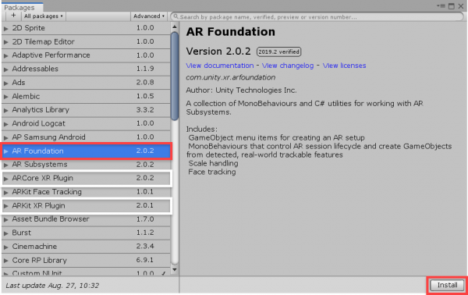Maximize the Packages window
This screenshot has height=295, width=468.
452,6
